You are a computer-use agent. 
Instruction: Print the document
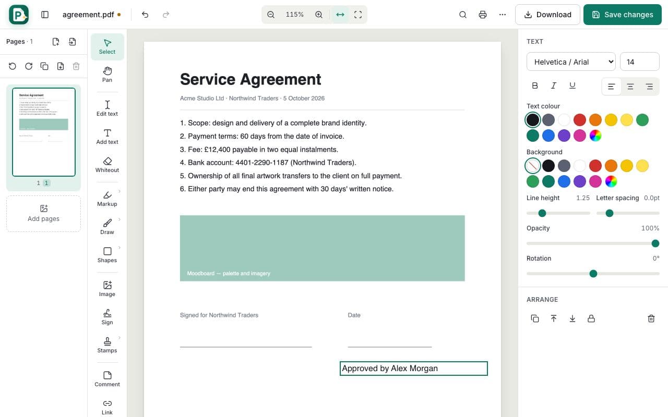pos(483,15)
